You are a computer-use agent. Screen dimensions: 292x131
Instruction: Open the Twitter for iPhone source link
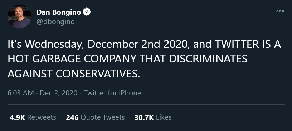pyautogui.click(x=112, y=93)
